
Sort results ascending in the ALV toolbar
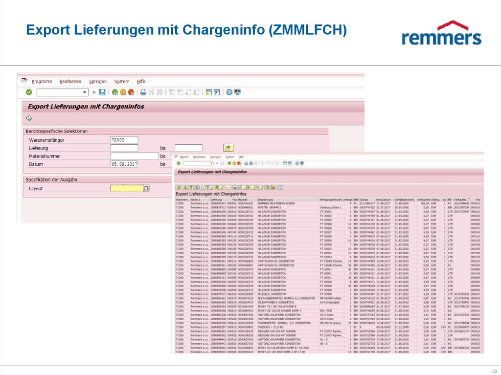184,187
